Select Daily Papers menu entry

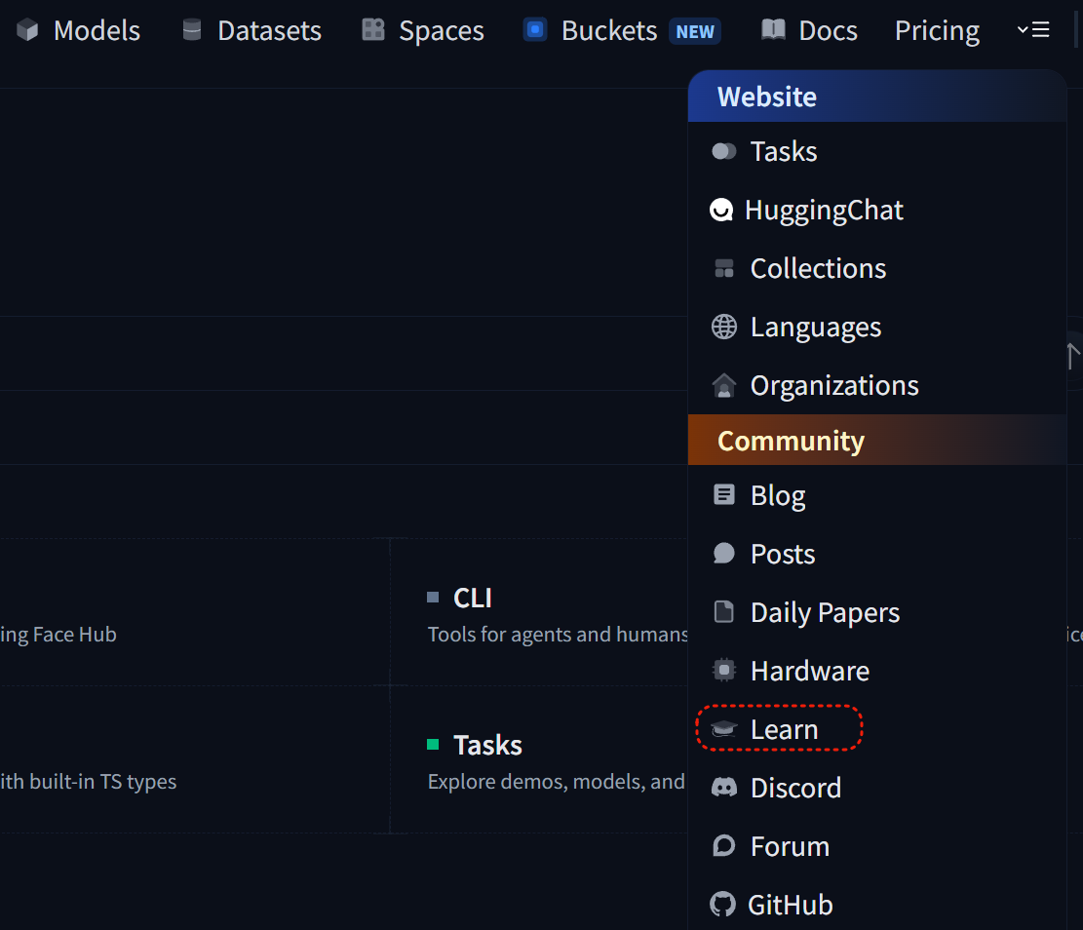click(x=877, y=612)
